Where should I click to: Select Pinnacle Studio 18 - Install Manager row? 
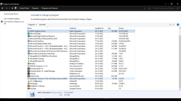pyautogui.click(x=81, y=71)
